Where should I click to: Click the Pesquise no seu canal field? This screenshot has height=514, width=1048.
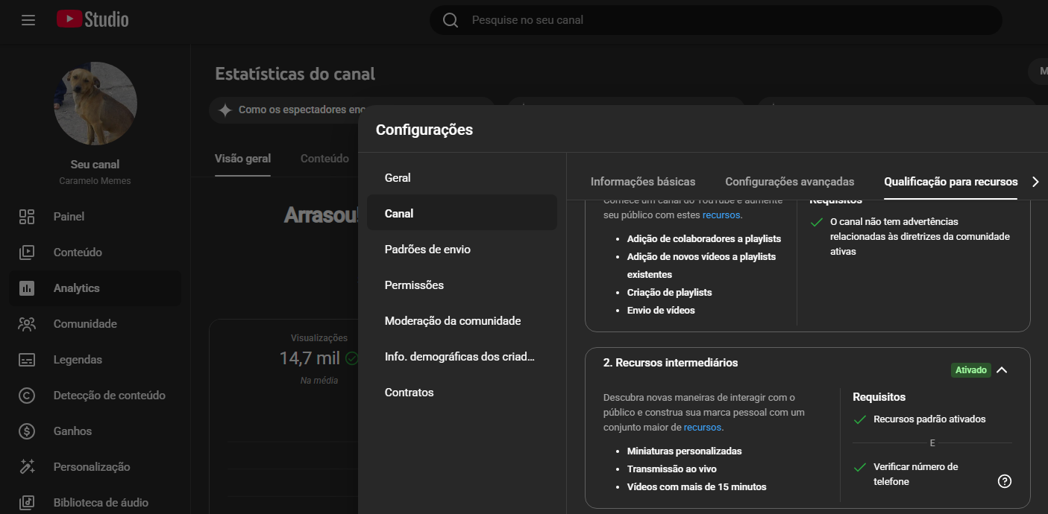pyautogui.click(x=716, y=20)
